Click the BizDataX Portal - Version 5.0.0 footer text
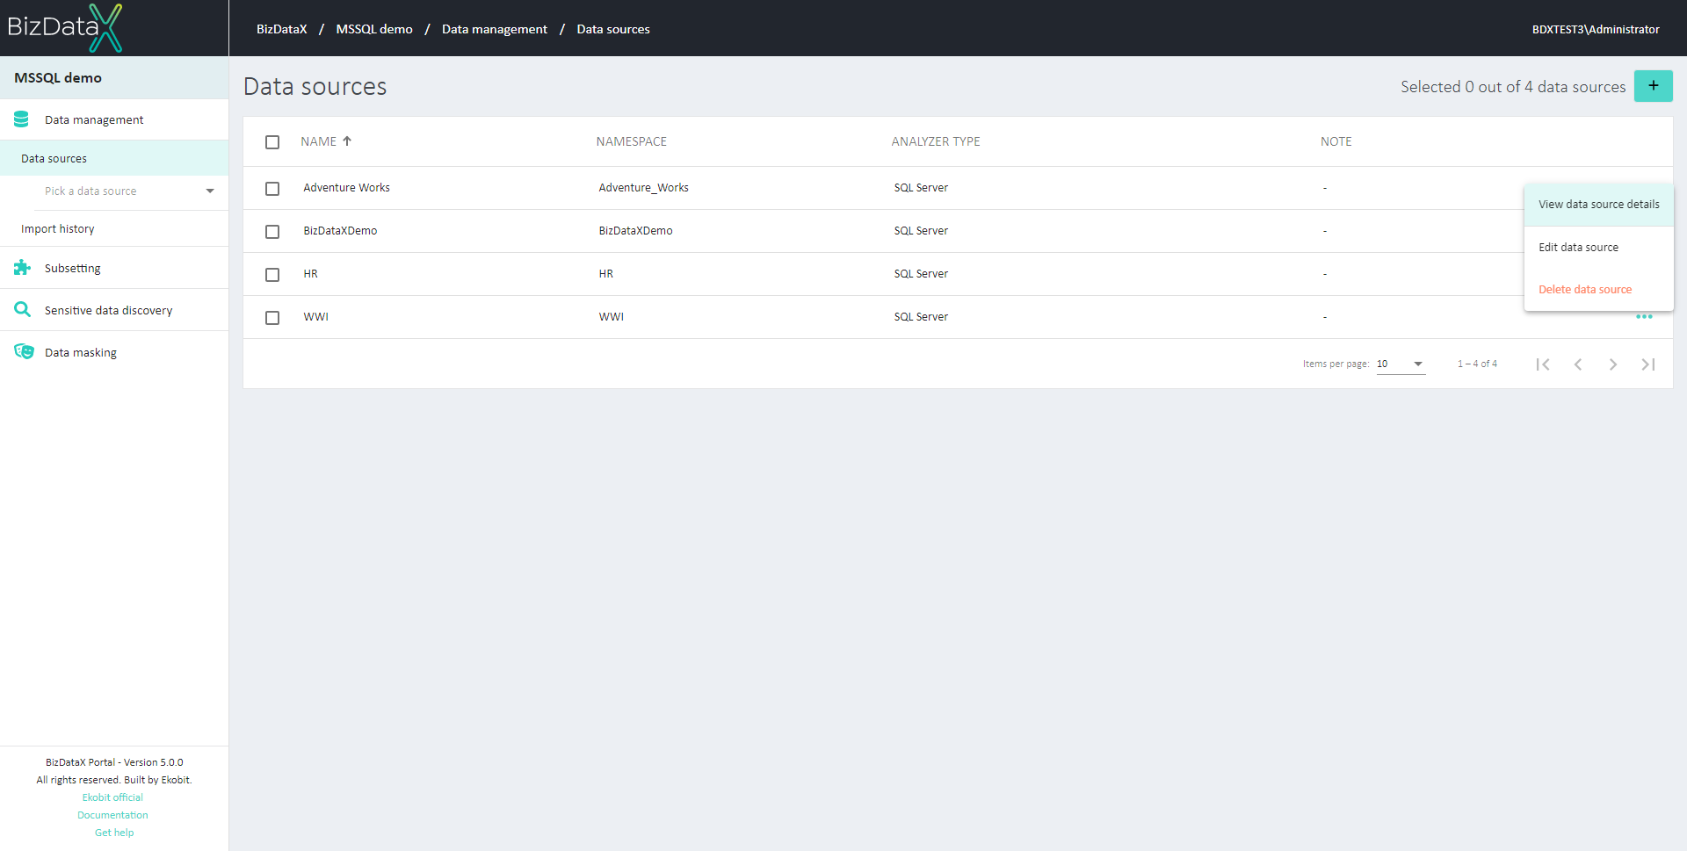The height and width of the screenshot is (851, 1687). pyautogui.click(x=114, y=762)
